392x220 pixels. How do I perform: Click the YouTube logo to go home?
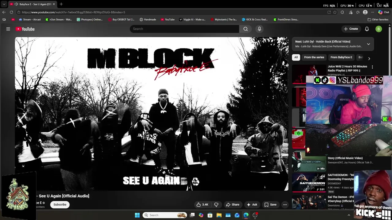point(25,29)
